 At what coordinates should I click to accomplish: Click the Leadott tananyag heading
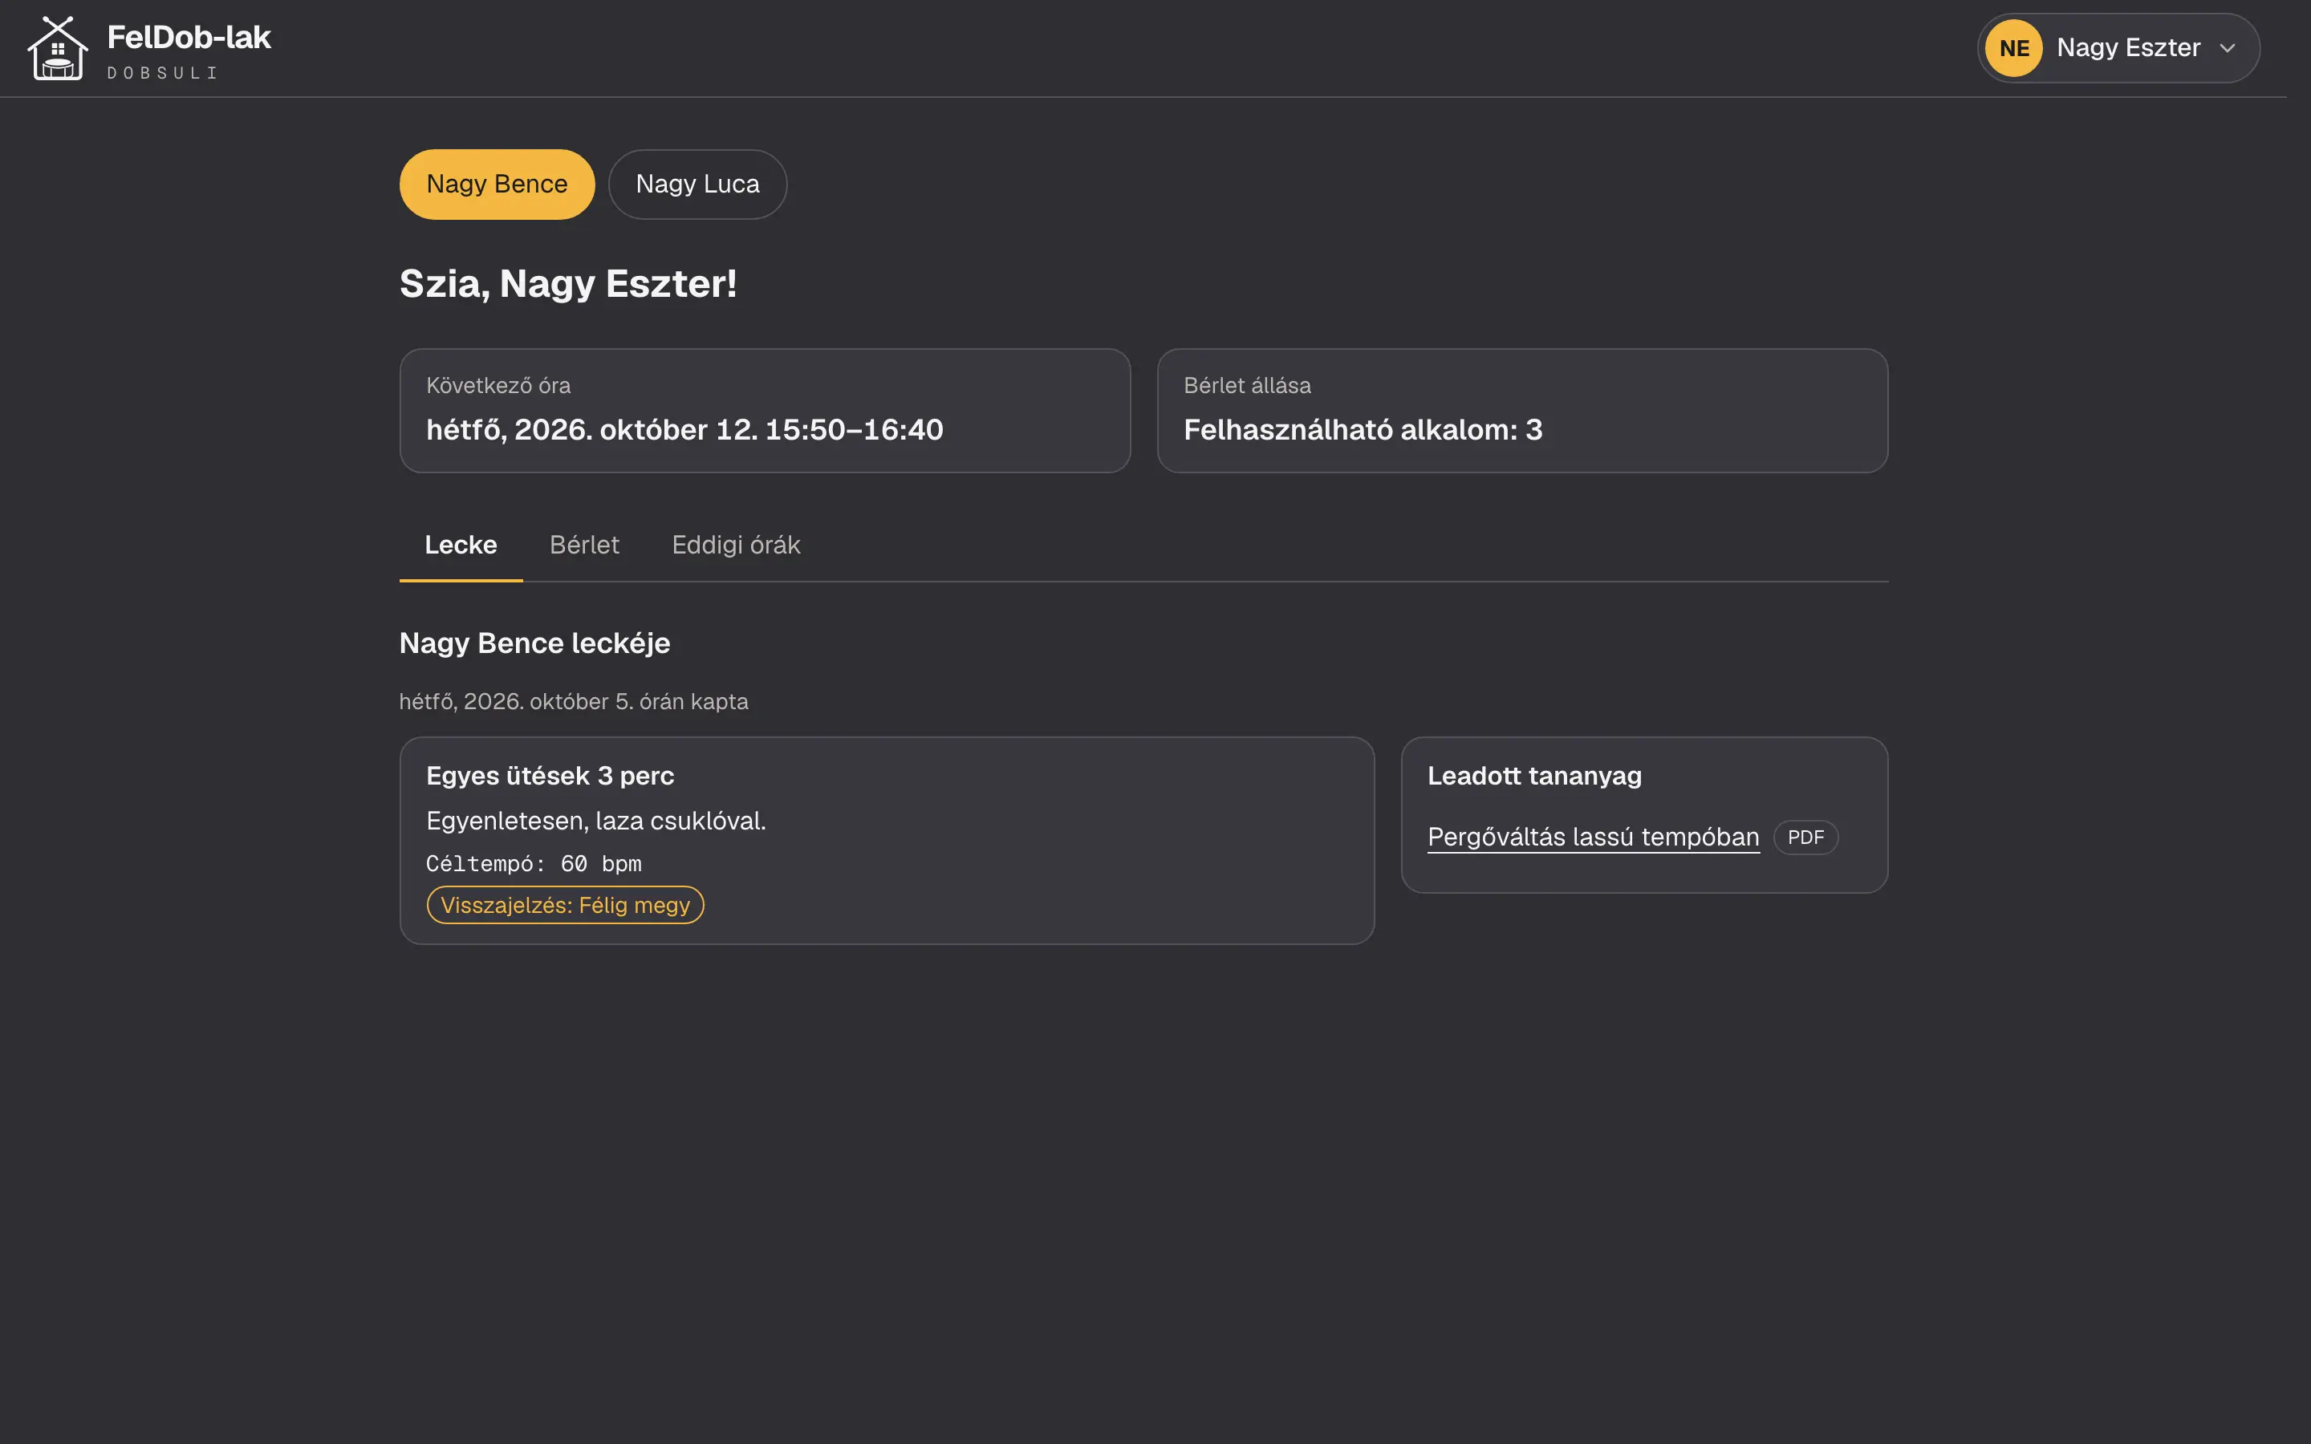1533,777
